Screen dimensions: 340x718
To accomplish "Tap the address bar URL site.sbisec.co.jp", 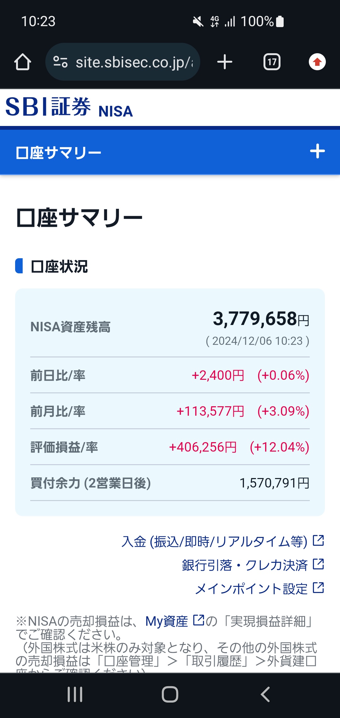I will (134, 63).
